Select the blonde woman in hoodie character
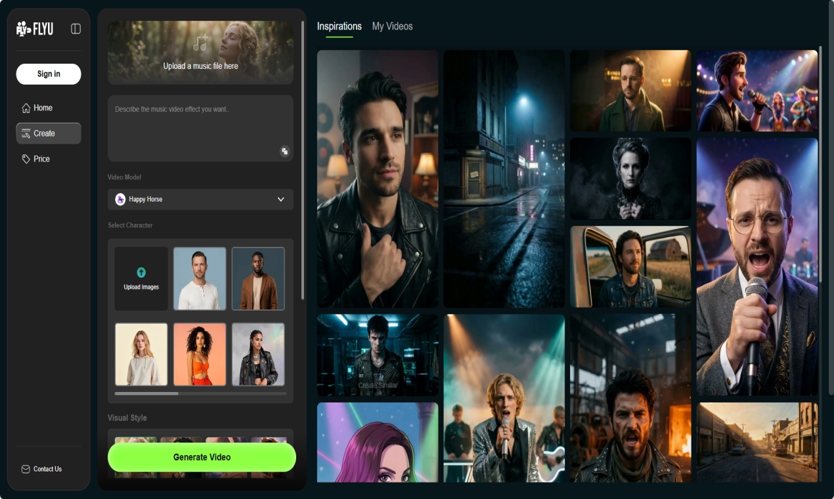Viewport: 834px width, 499px height. (x=141, y=354)
